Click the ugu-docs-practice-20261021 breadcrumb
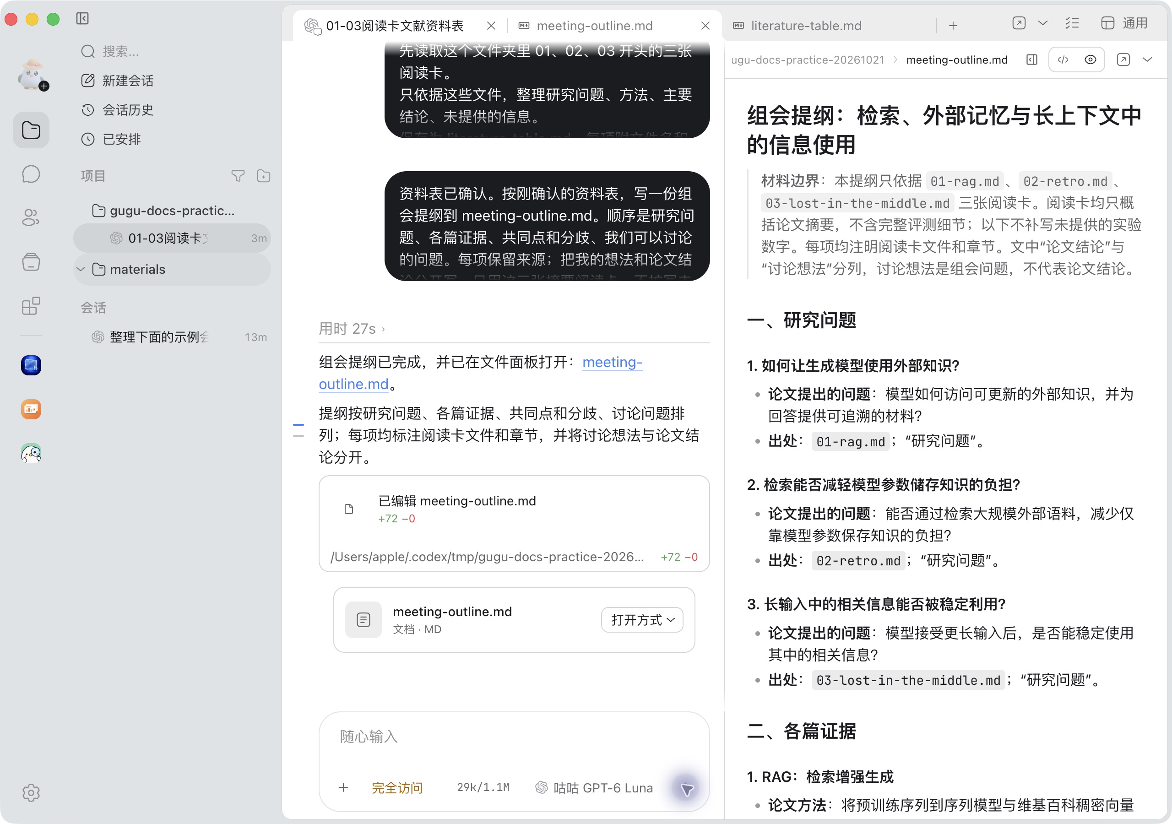Viewport: 1172px width, 824px height. [808, 60]
